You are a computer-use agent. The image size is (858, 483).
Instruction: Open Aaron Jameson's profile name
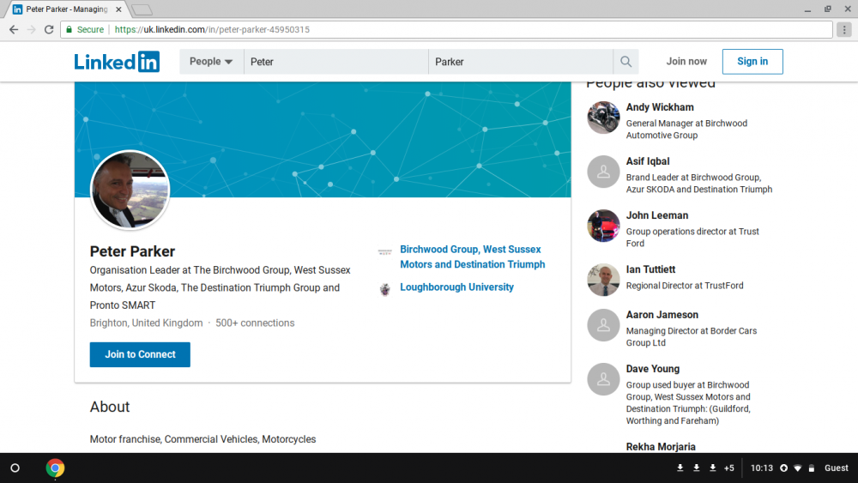pos(662,315)
